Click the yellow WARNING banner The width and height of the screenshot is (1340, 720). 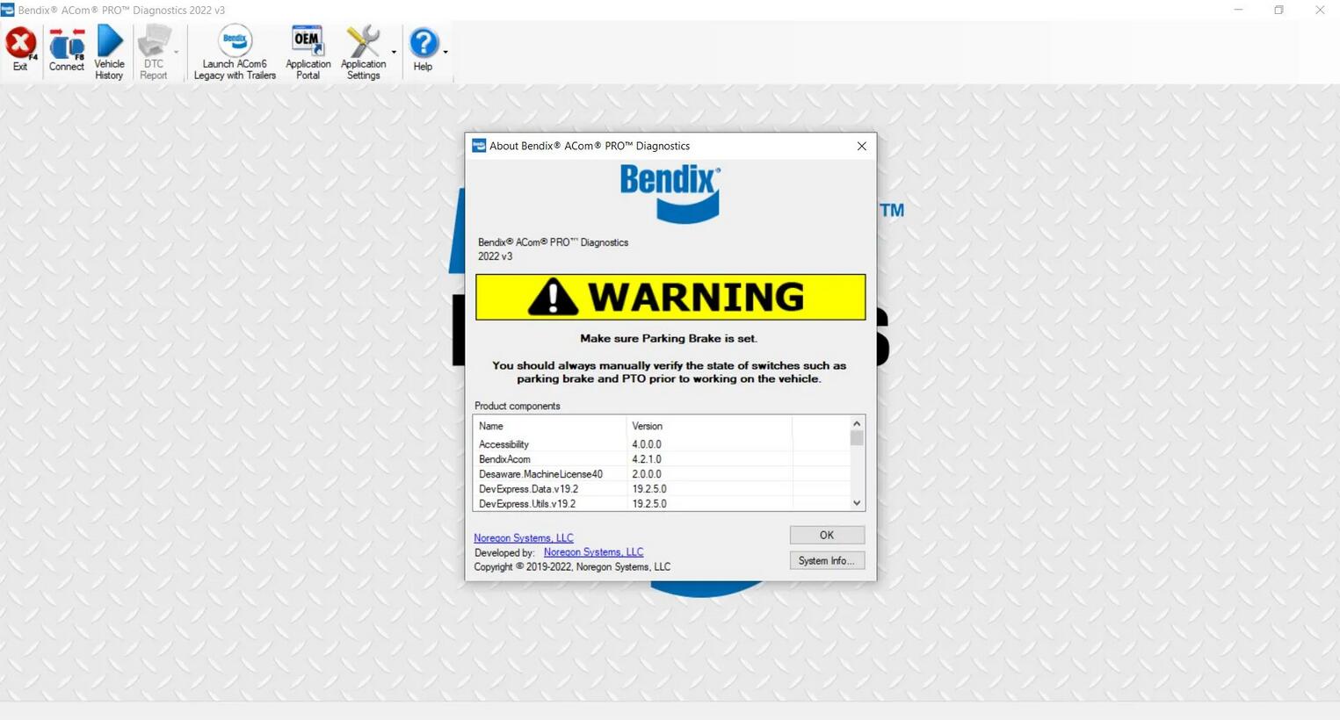[x=670, y=297]
